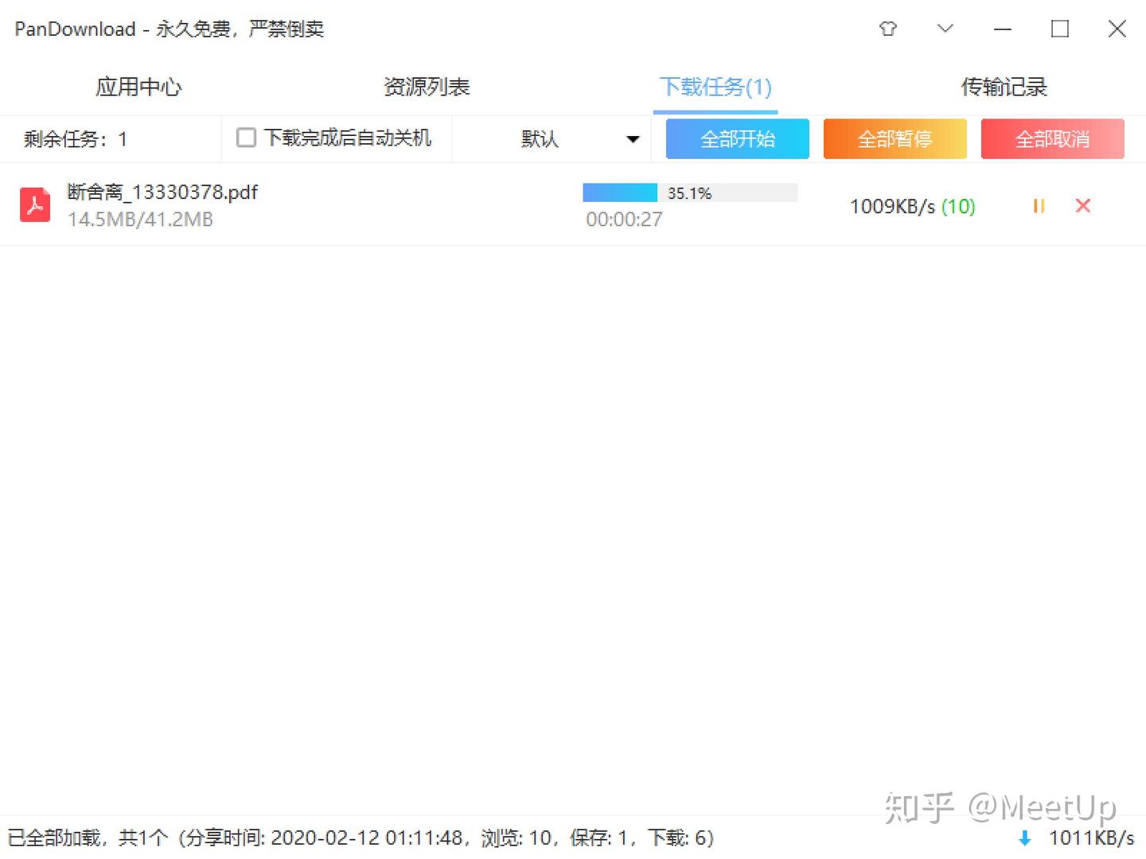Click the total speed 1011KB/s in status bar
Image resolution: width=1146 pixels, height=859 pixels.
pos(1091,838)
